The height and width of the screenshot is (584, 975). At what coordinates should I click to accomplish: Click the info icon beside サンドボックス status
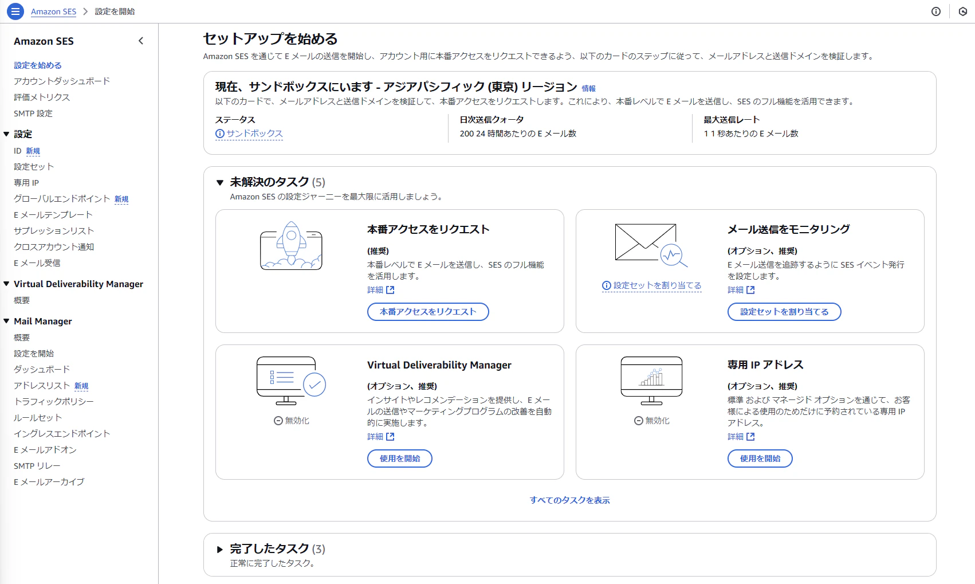point(219,134)
